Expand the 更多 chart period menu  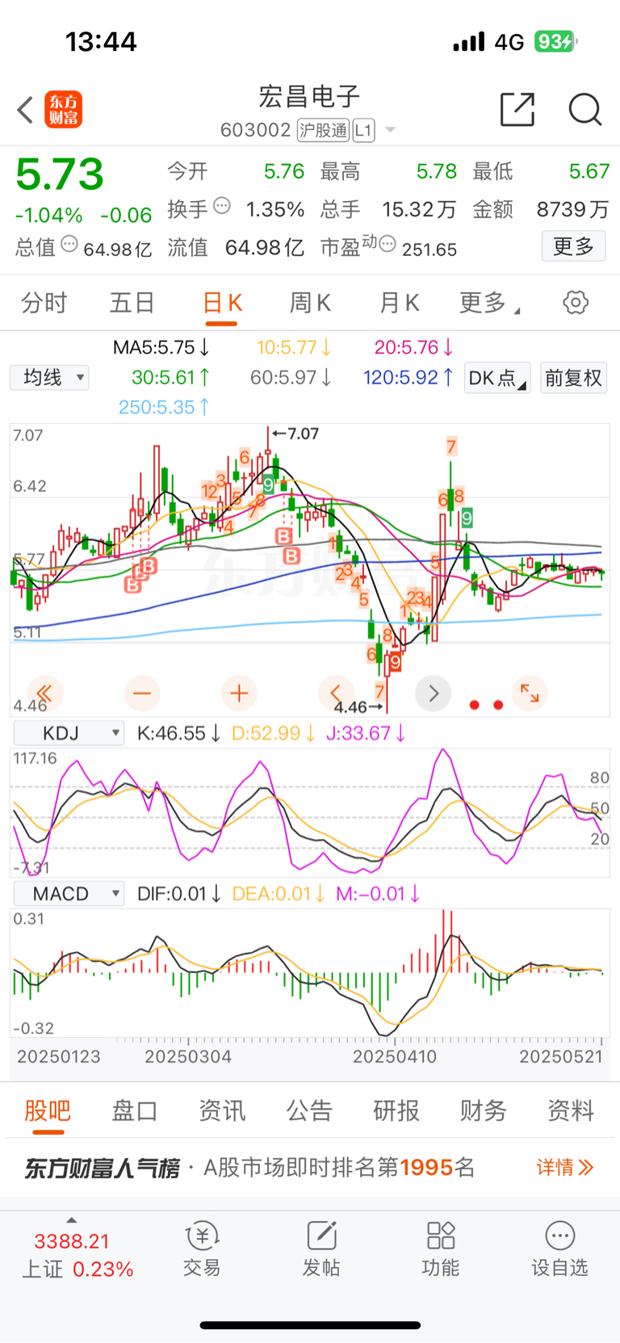tap(489, 303)
